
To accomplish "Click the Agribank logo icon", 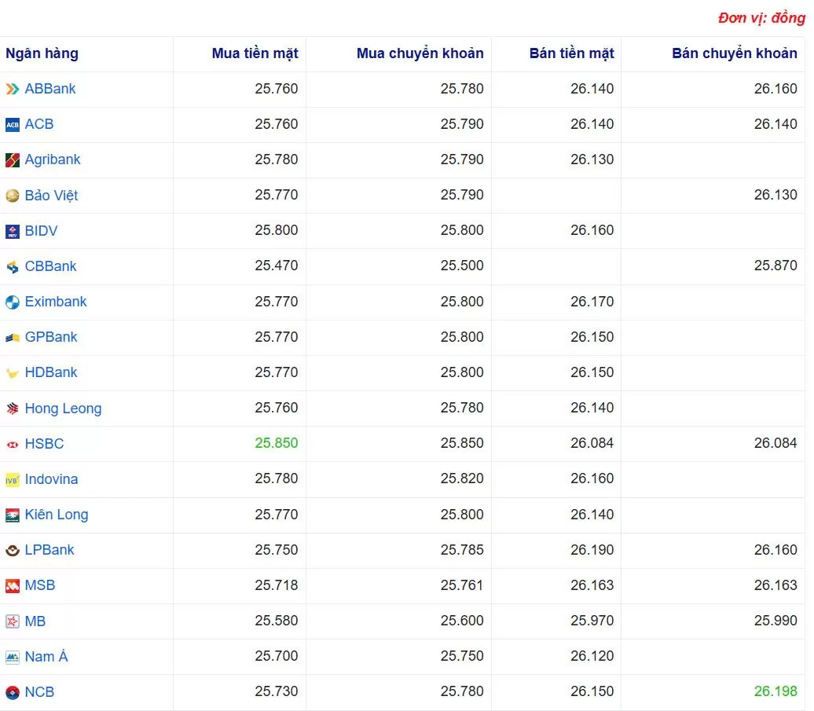I will (x=13, y=159).
